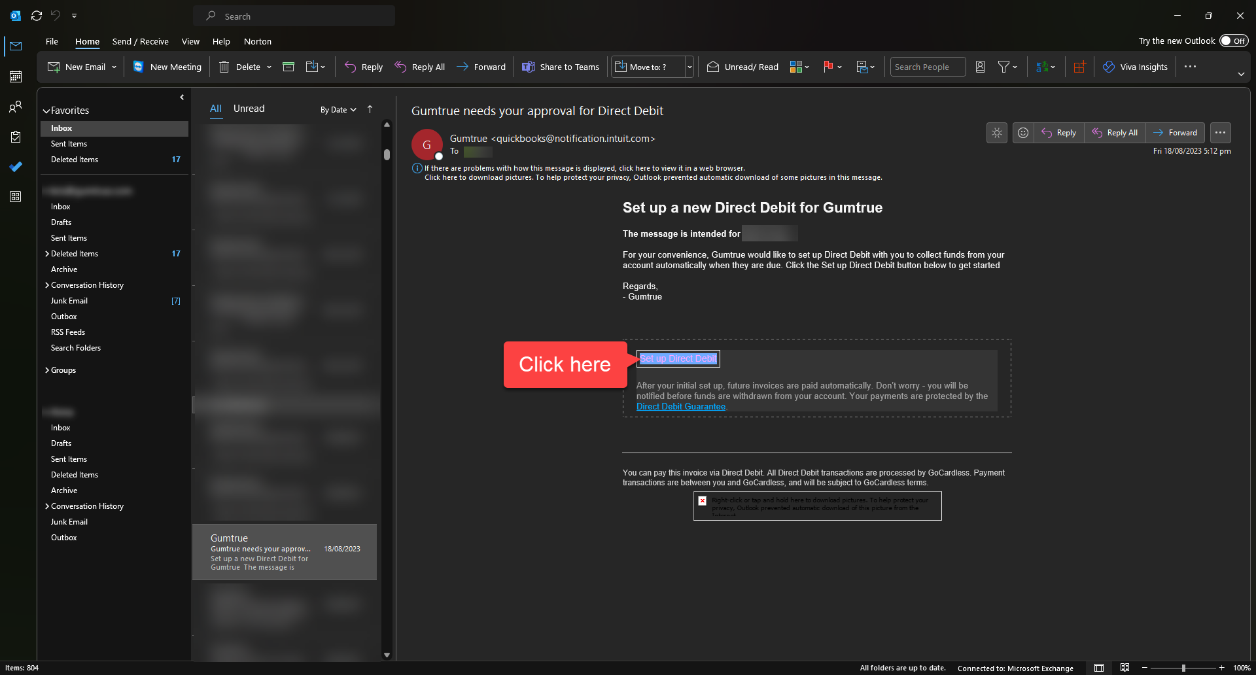
Task: Click New Meeting in ribbon
Action: [167, 67]
